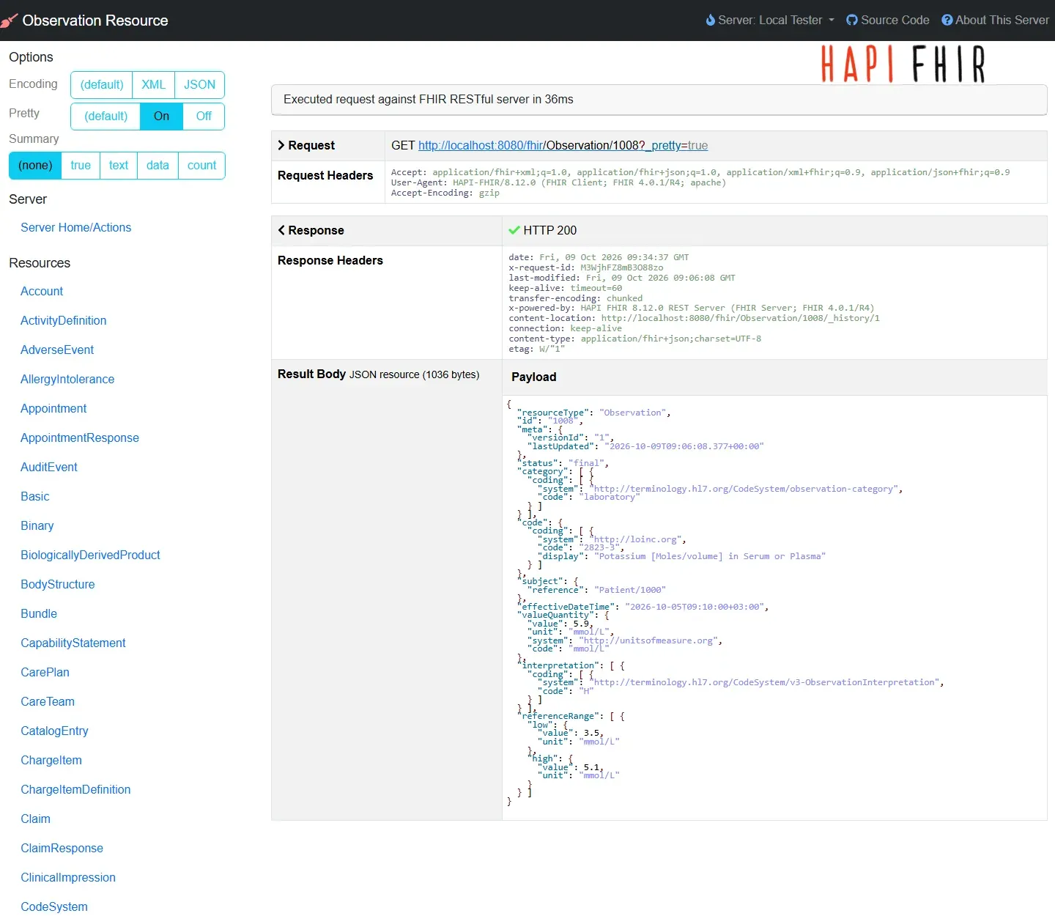Screen dimensions: 1055x916
Task: Set Encoding to (default)
Action: tap(102, 85)
